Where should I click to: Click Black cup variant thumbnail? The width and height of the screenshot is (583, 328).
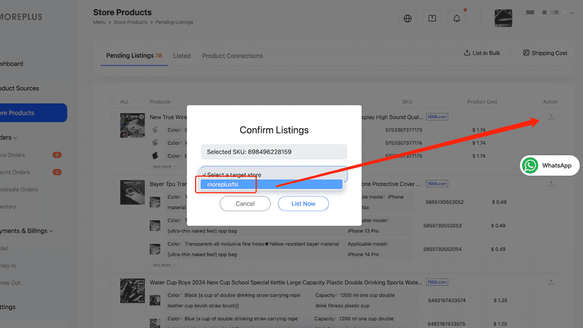pyautogui.click(x=155, y=300)
